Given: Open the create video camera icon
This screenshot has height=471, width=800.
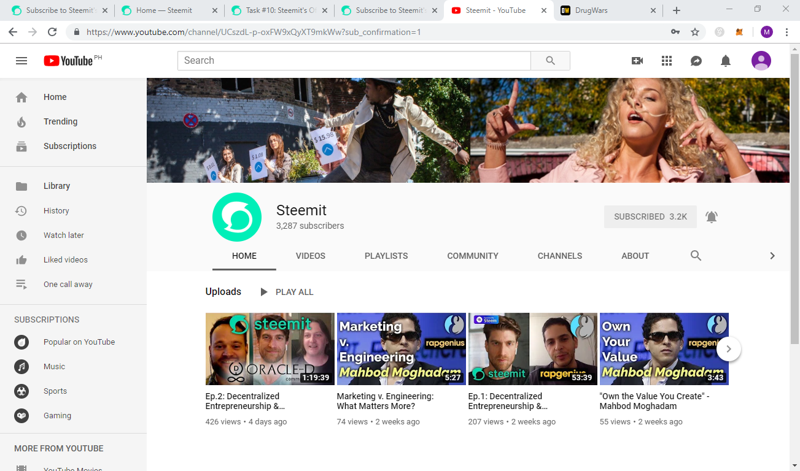Looking at the screenshot, I should (x=637, y=61).
